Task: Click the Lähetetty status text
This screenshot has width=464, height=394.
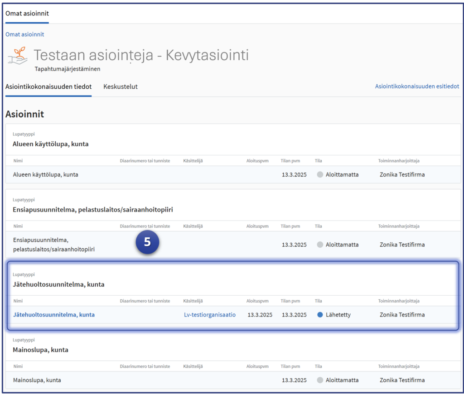Action: 338,315
